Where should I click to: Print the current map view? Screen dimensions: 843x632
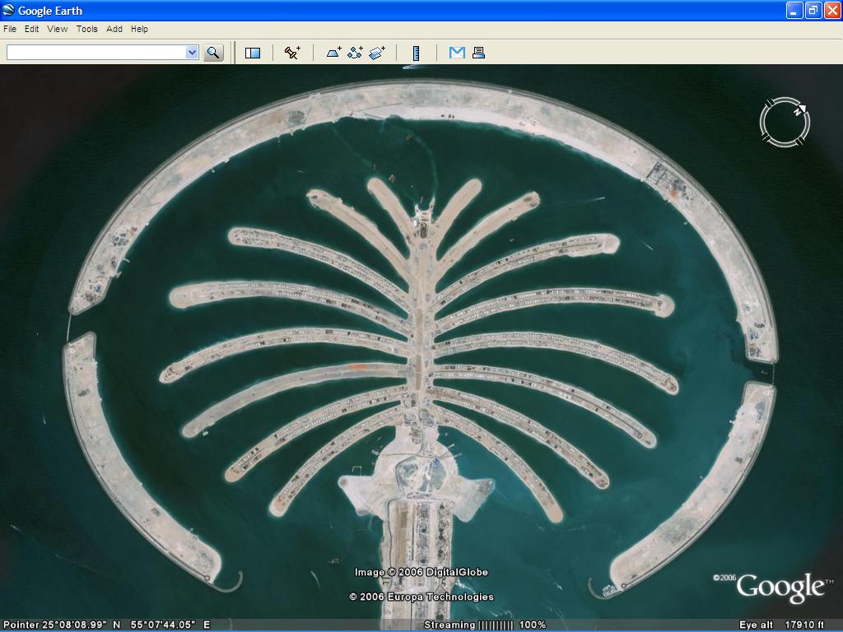point(478,53)
